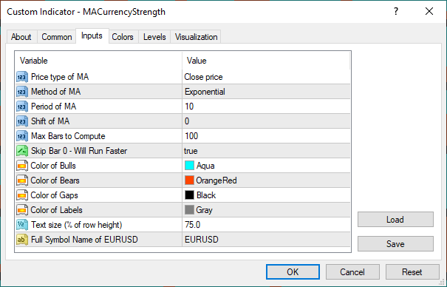Click the Value column header
This screenshot has width=447, height=287.
[266, 61]
